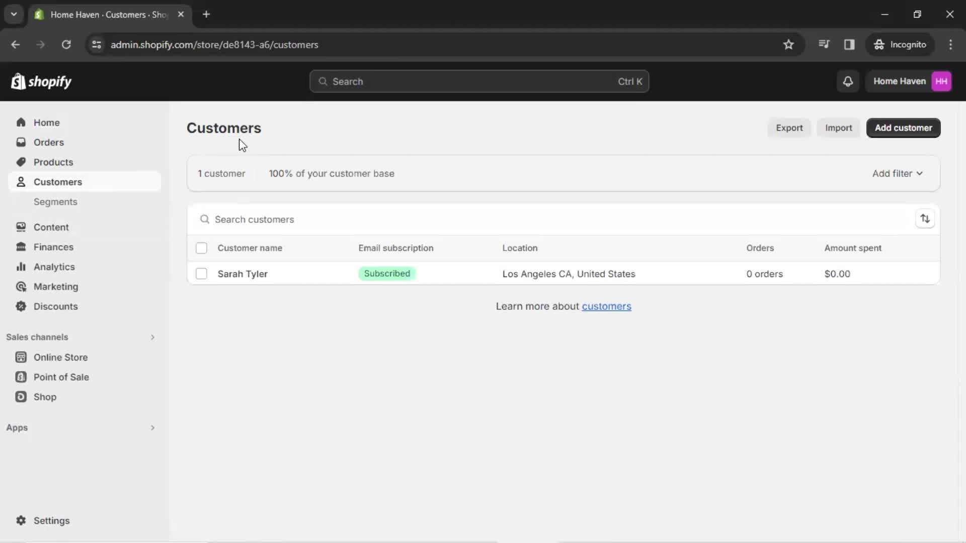The height and width of the screenshot is (543, 966).
Task: Click the Add customer button
Action: pyautogui.click(x=904, y=127)
